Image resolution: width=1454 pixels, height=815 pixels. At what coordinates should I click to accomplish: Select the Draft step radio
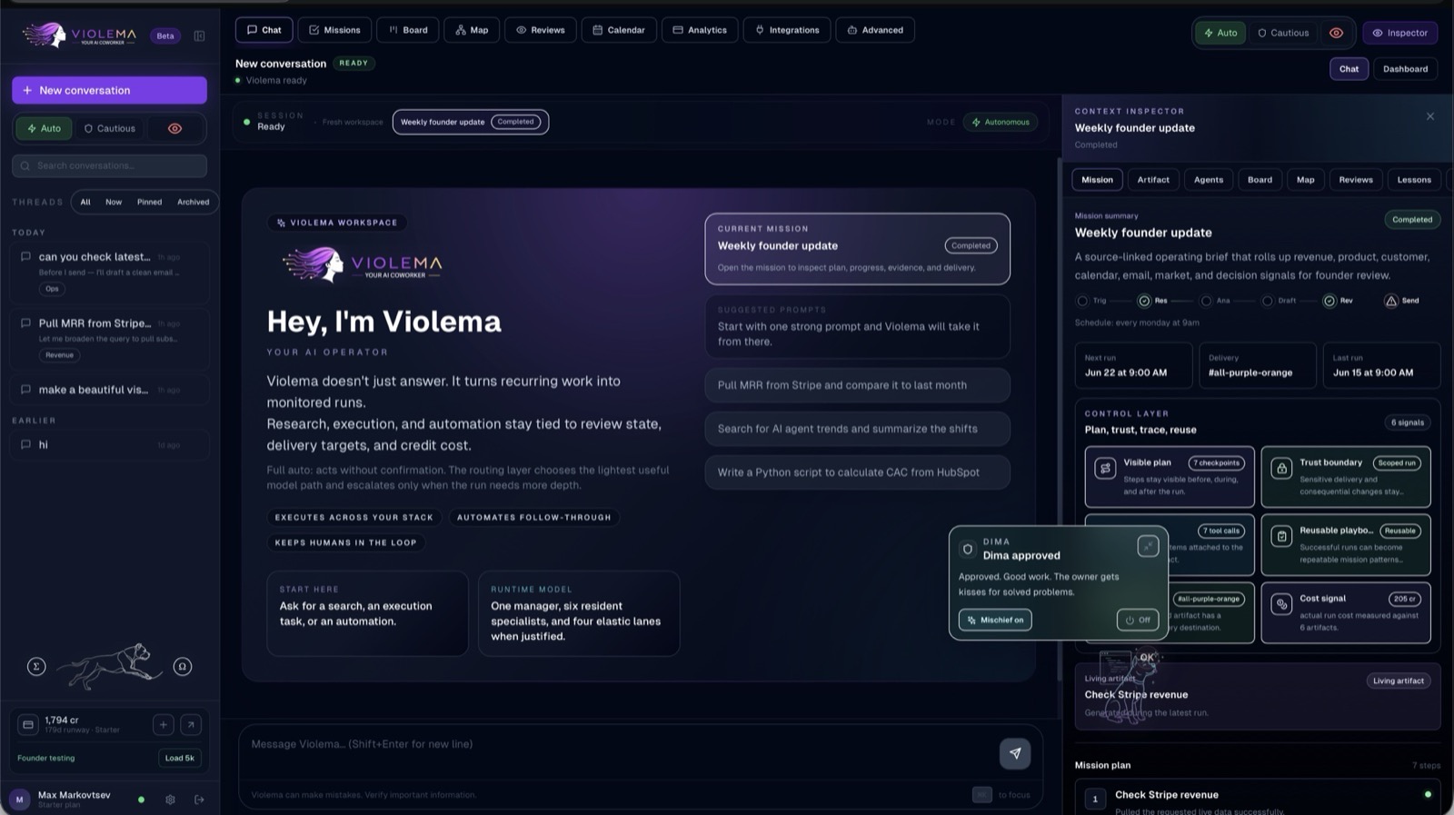[1267, 301]
